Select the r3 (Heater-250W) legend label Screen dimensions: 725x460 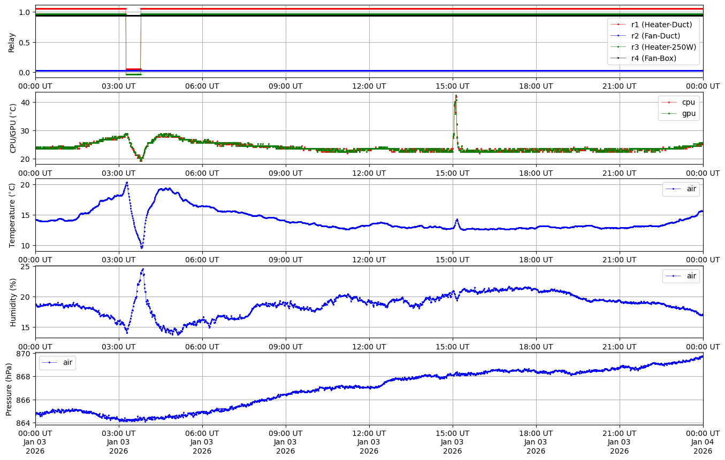click(663, 47)
